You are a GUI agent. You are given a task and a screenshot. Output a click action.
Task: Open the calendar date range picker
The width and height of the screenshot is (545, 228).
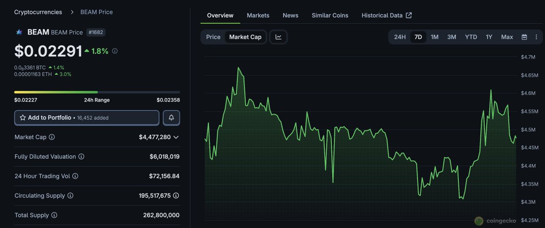pyautogui.click(x=525, y=37)
